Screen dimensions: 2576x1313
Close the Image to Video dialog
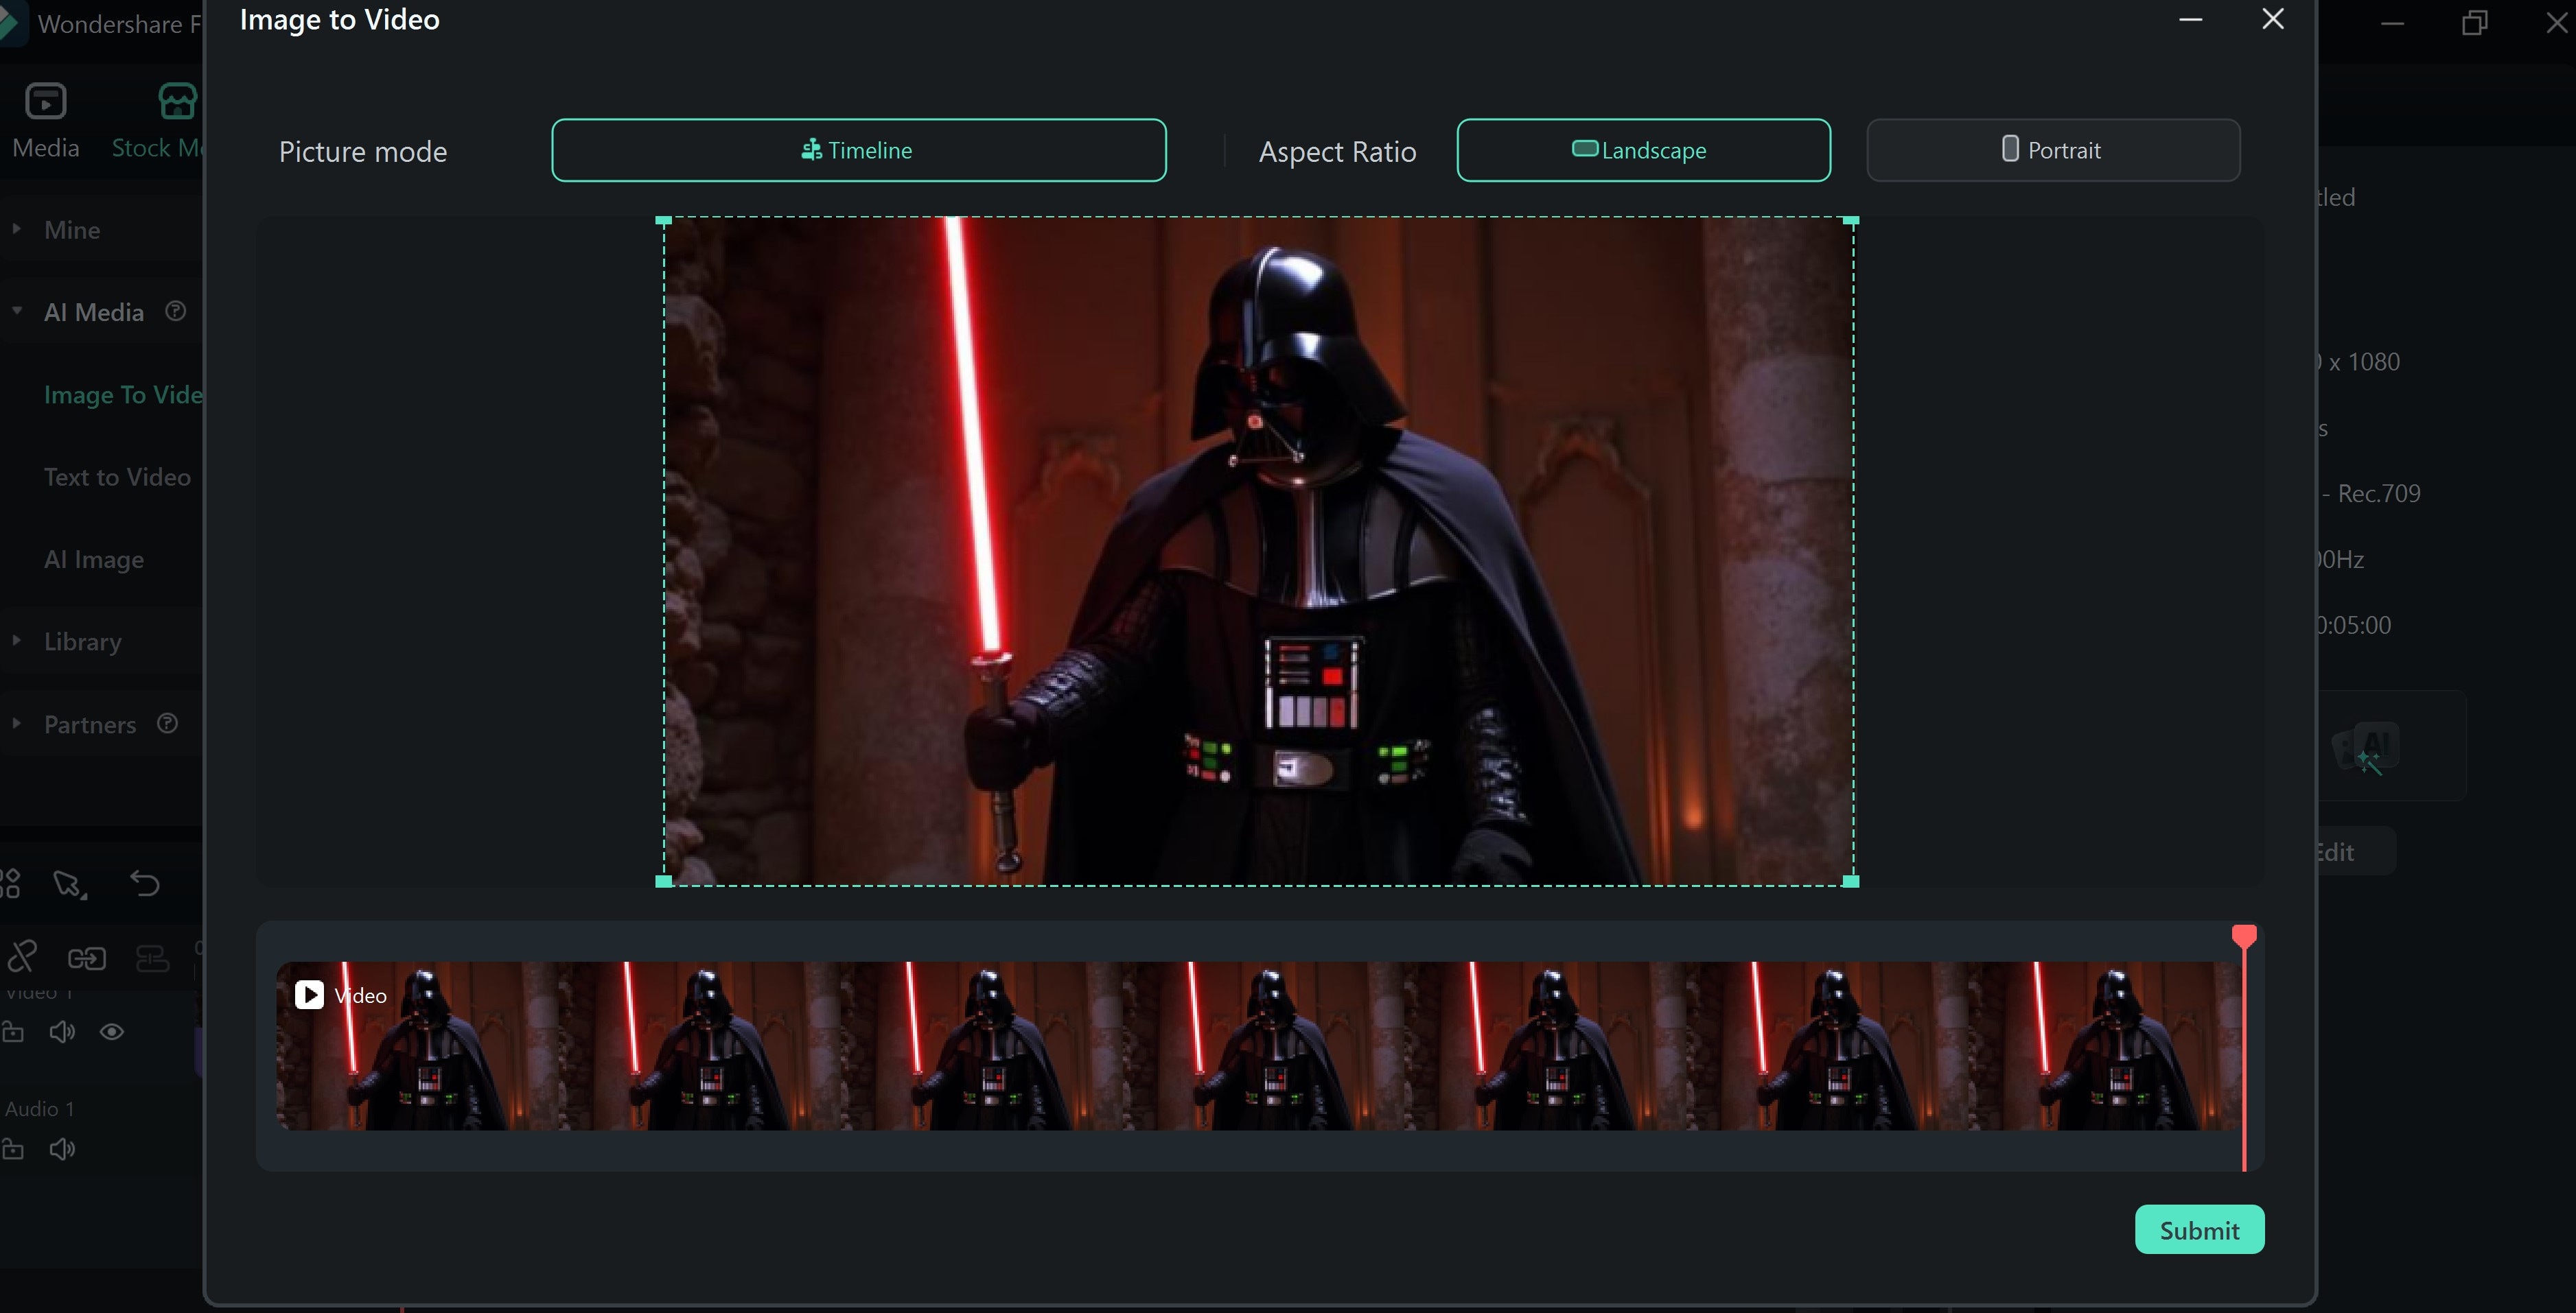(2272, 19)
